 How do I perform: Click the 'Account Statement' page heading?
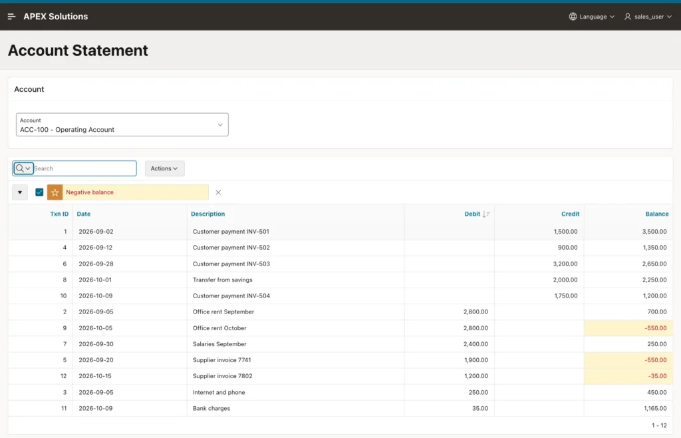(78, 51)
